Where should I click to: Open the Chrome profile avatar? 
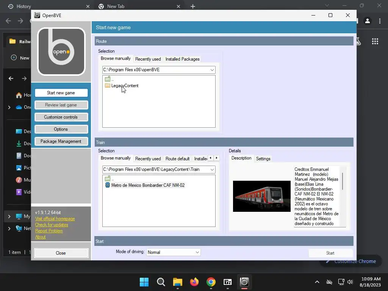[368, 21]
